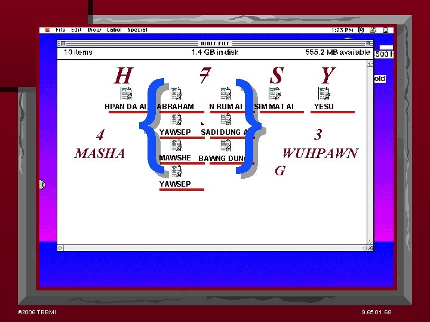Click the SADI DUNG A file name
Screen dimensions: 430x322
pos(224,132)
